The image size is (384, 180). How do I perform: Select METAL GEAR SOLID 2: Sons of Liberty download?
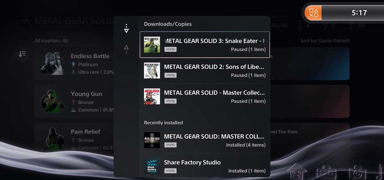205,70
